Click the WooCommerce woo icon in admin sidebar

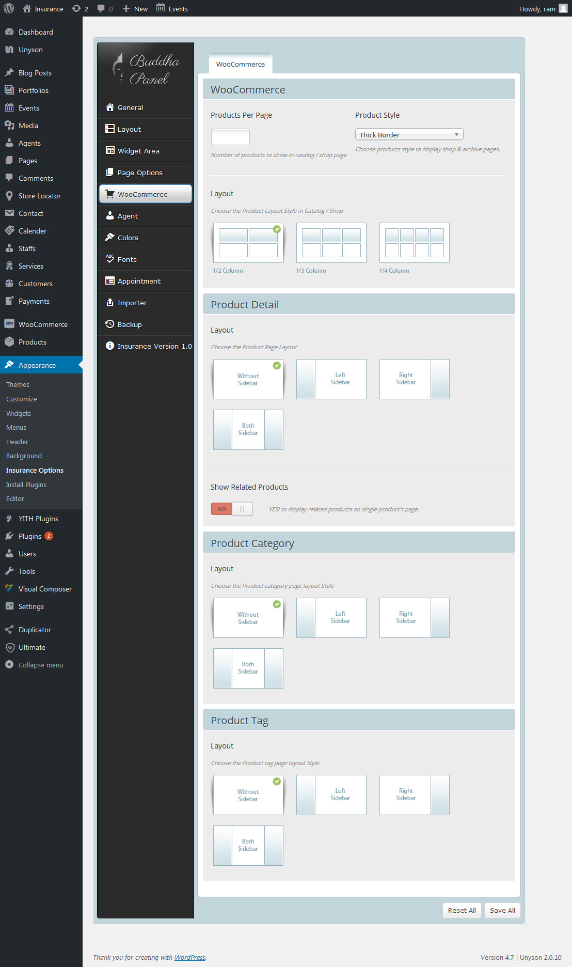(x=9, y=324)
